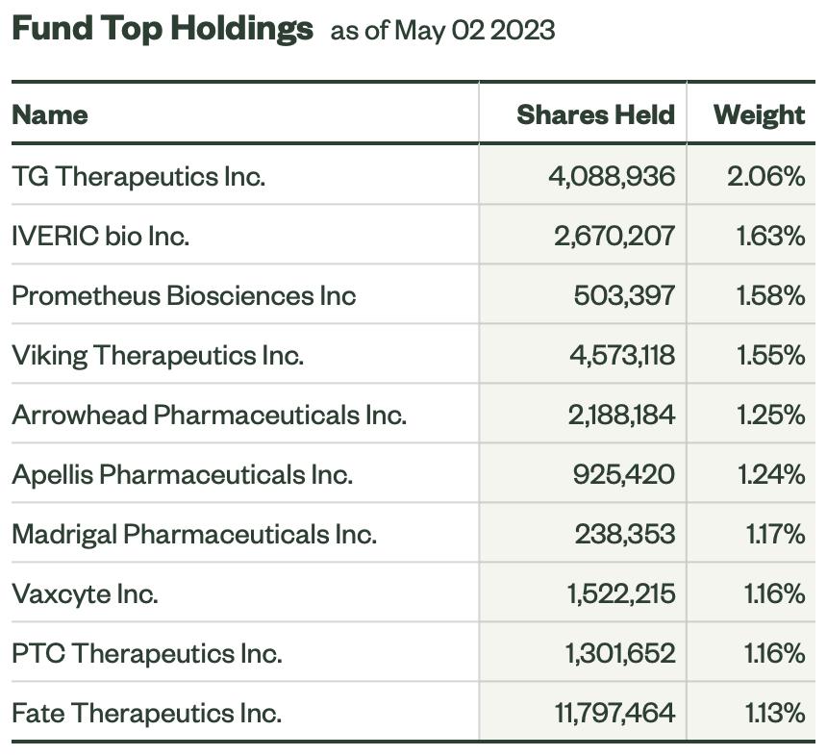Click TG Therapeutics shares value 4,088,936

[612, 176]
